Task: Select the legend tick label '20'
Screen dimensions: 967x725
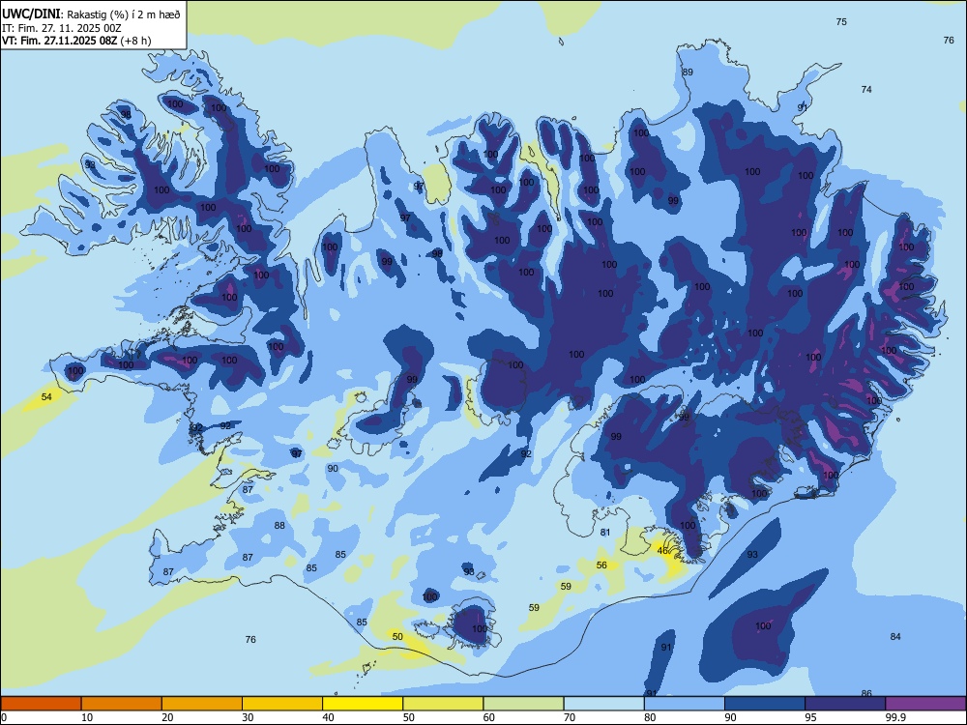Action: (167, 717)
